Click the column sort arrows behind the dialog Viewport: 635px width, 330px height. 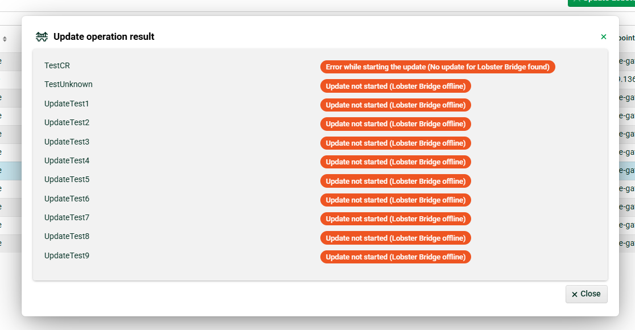click(5, 39)
